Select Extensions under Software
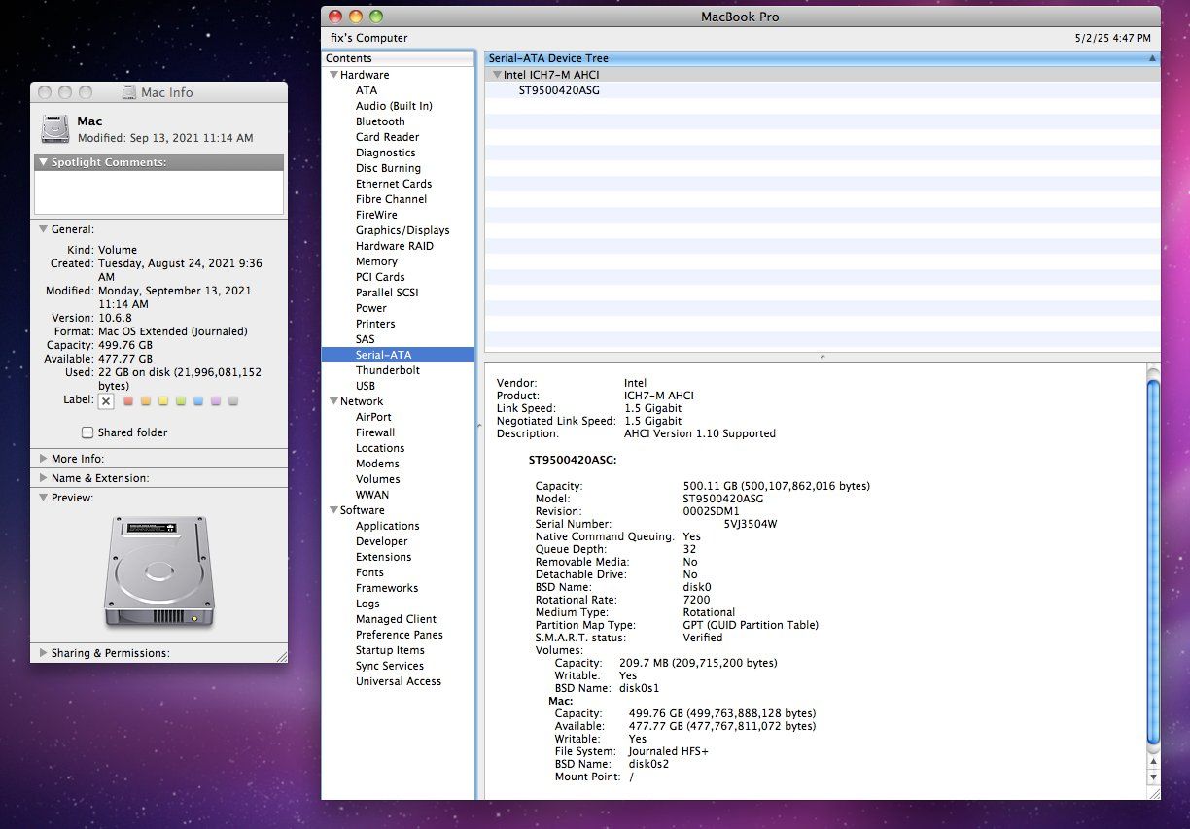This screenshot has height=829, width=1190. point(383,557)
